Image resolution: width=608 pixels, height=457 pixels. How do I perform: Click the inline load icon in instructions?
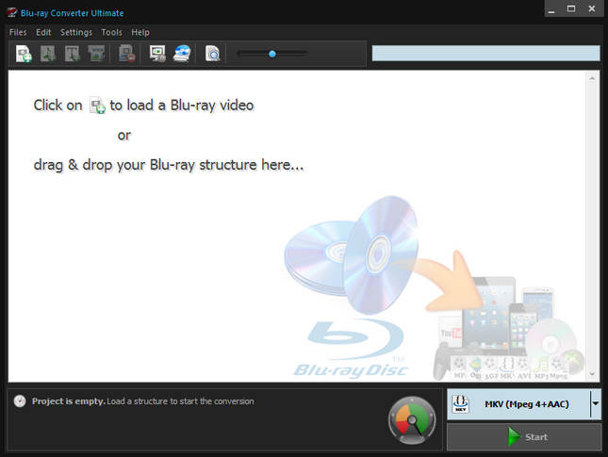97,105
